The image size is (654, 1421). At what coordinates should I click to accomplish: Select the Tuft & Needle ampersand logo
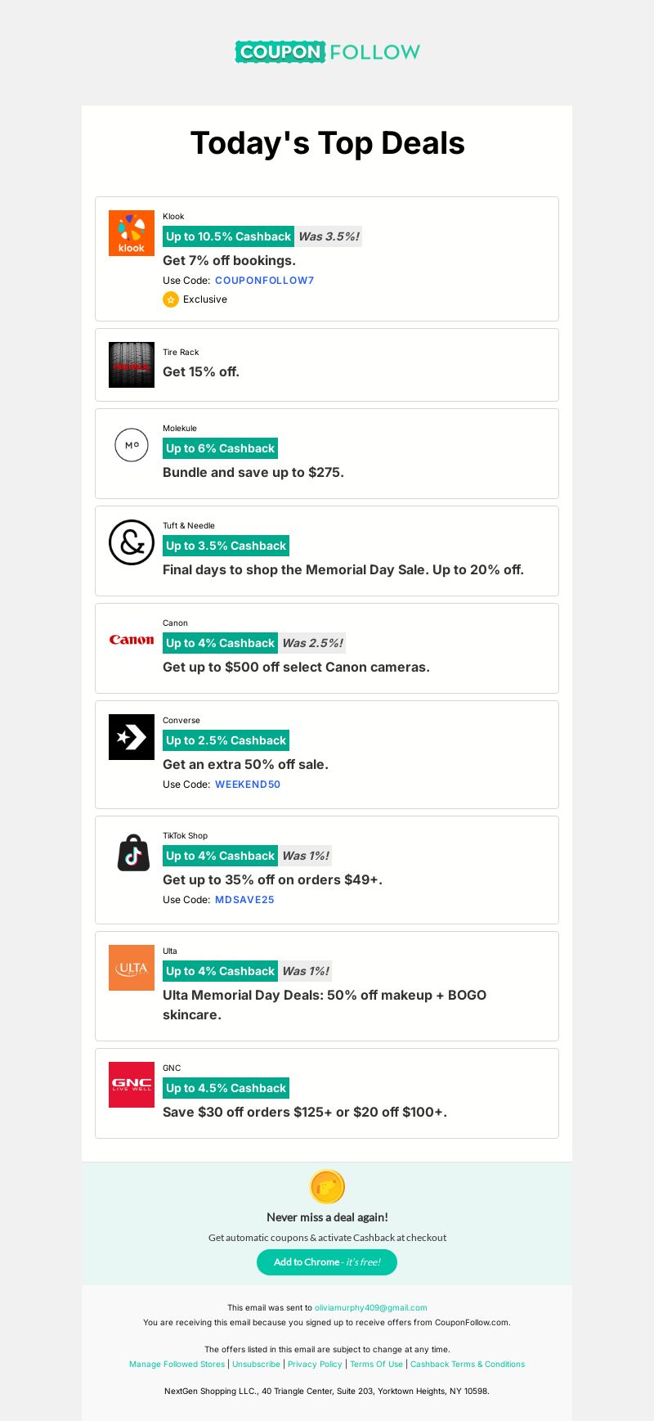[132, 542]
